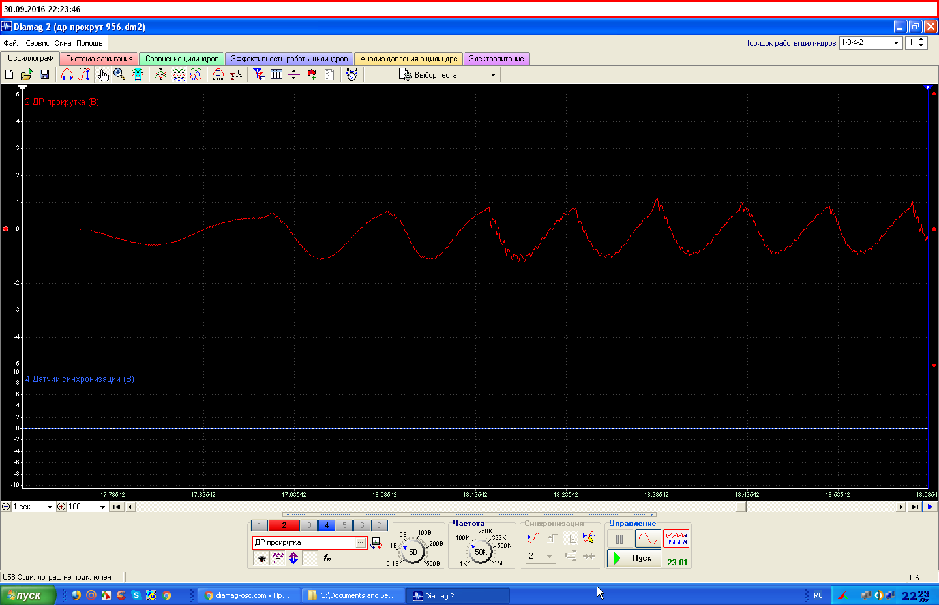This screenshot has height=605, width=939.
Task: Switch to Система зажигания tab
Action: pyautogui.click(x=99, y=59)
